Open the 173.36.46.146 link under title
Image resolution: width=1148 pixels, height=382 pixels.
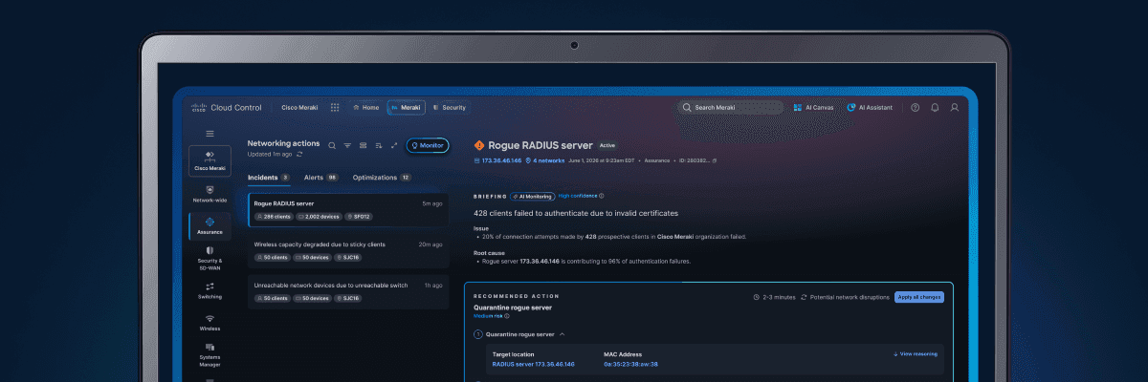click(497, 161)
